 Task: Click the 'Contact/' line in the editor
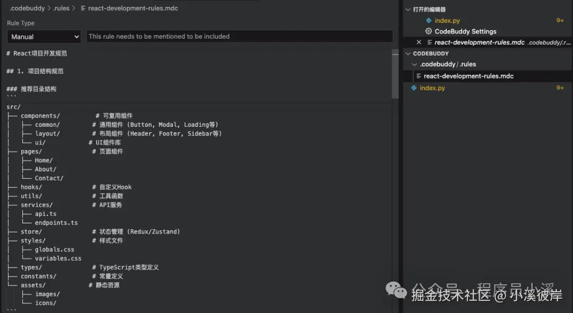(x=49, y=178)
